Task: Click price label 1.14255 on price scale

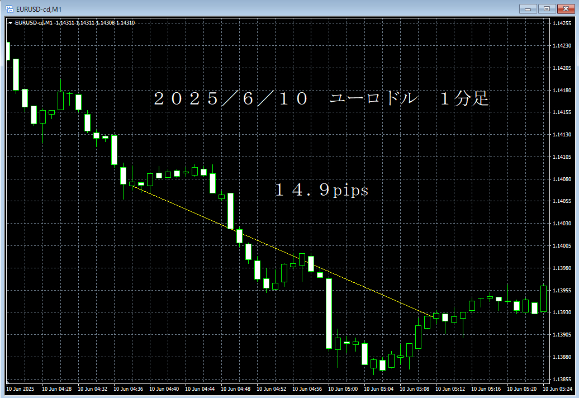Action: pos(562,23)
